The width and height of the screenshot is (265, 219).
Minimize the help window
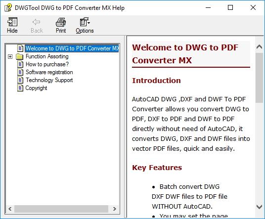coord(208,7)
